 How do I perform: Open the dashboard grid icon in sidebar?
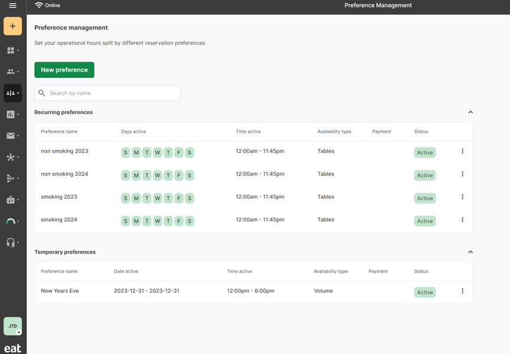(x=11, y=50)
